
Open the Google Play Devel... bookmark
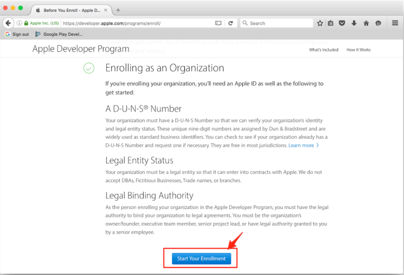[x=59, y=34]
